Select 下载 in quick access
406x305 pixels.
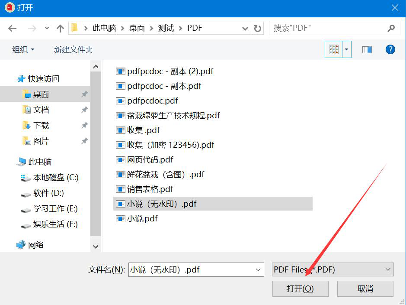35,125
